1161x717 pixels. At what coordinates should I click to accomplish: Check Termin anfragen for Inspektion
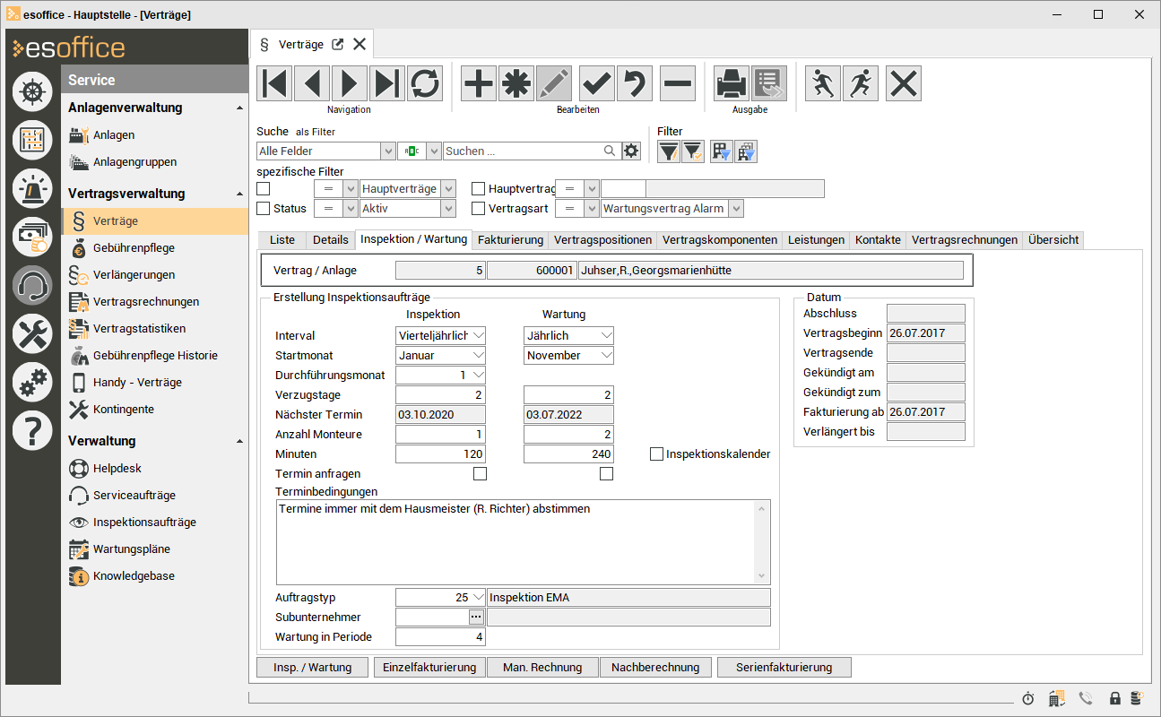pos(480,473)
